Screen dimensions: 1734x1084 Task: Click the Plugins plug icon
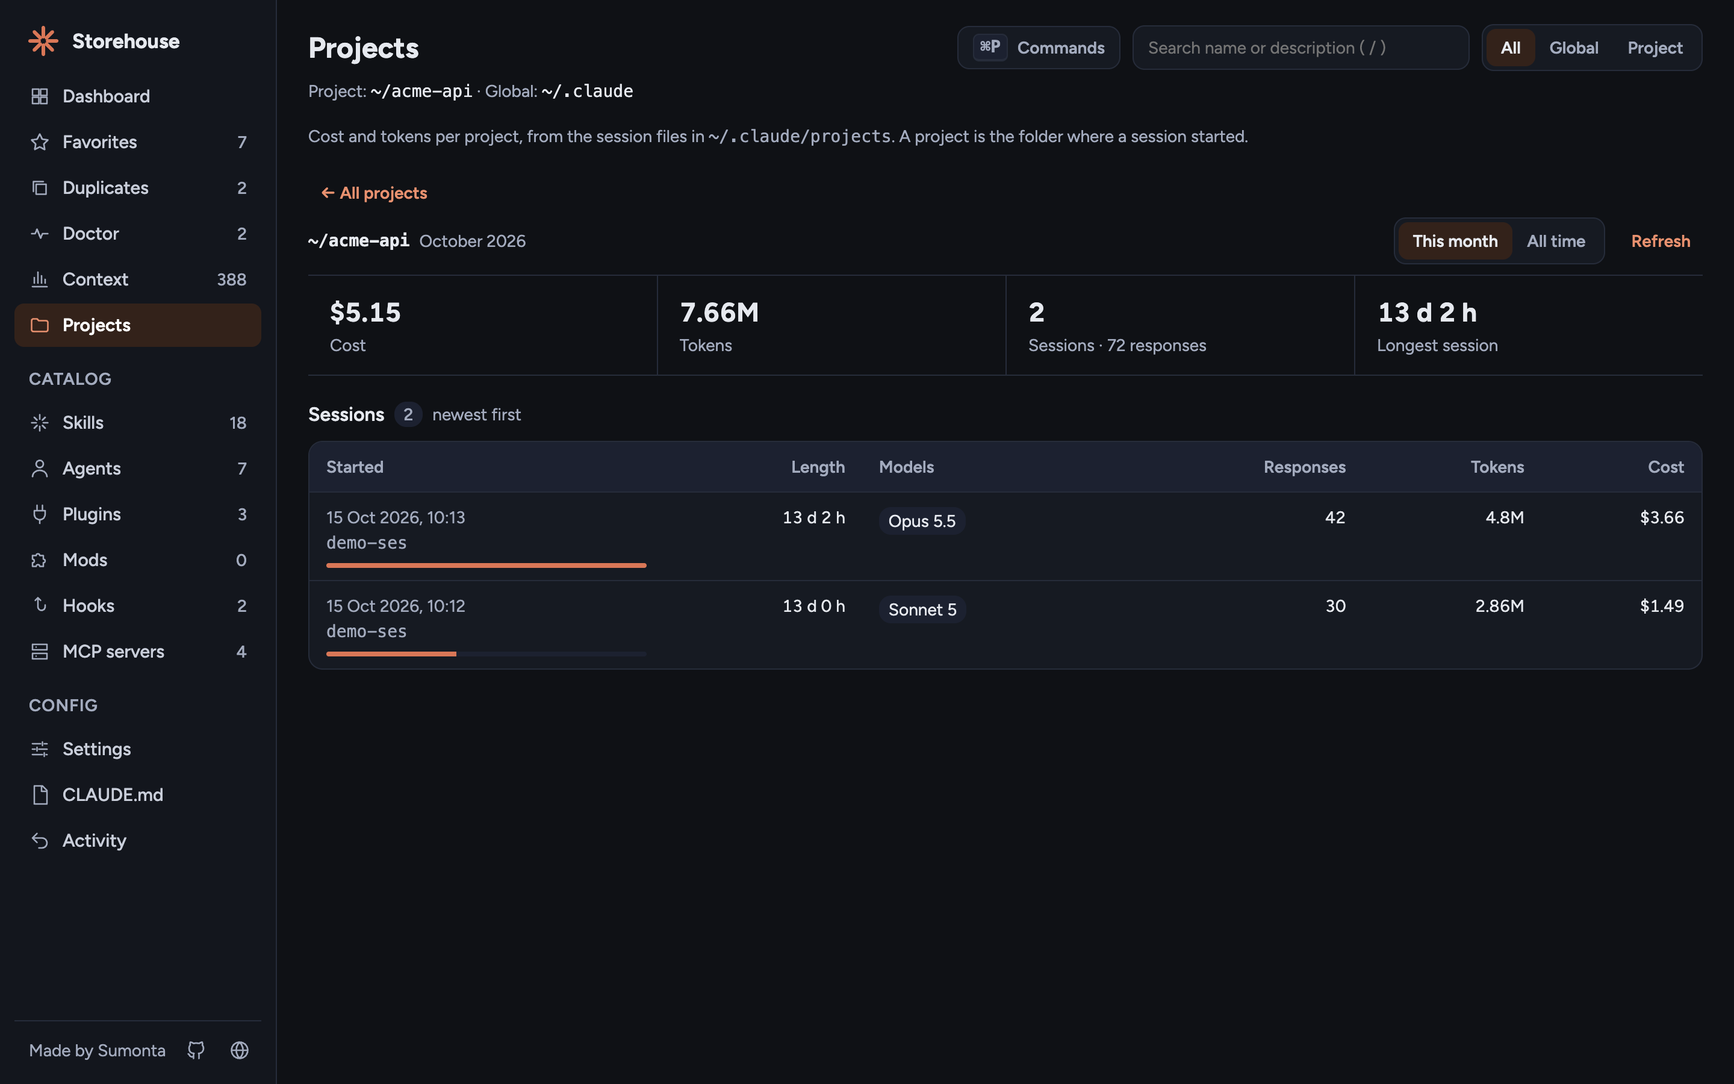[39, 515]
